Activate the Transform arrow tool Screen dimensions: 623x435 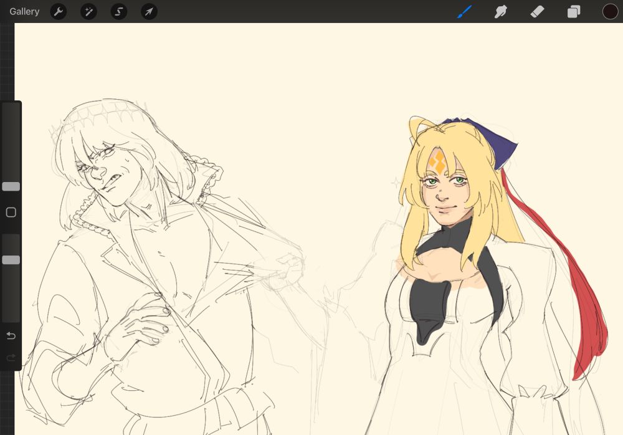(149, 12)
